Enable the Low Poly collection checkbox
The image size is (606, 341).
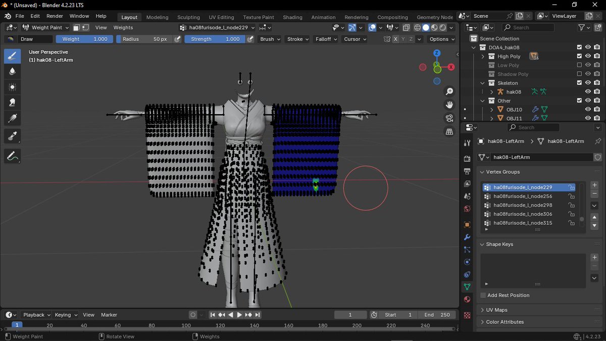(x=579, y=65)
